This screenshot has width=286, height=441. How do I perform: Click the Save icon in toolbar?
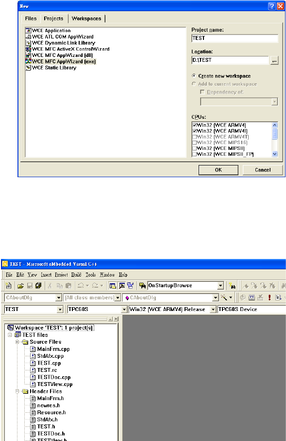30,286
